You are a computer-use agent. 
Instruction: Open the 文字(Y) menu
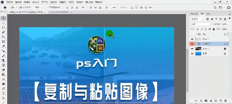pyautogui.click(x=45, y=2)
